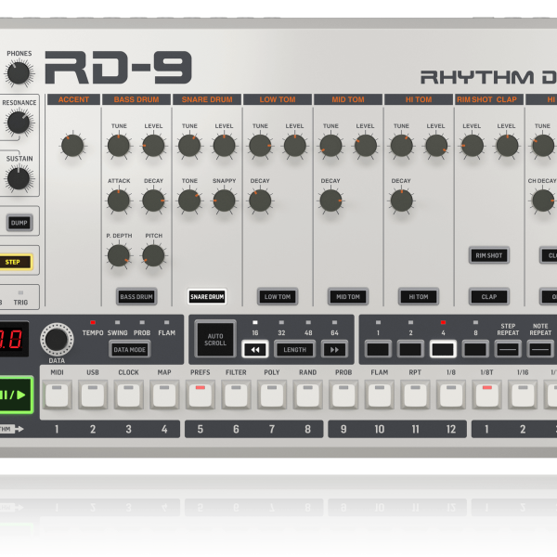Click the Bass Drum Pitch knob
Image resolution: width=557 pixels, height=557 pixels.
pyautogui.click(x=153, y=255)
